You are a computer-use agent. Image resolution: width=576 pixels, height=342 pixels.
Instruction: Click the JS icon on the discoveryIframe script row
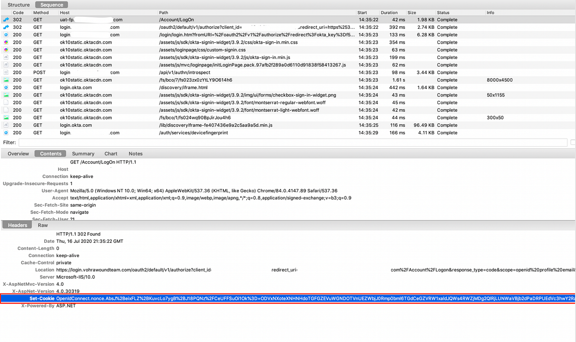(x=5, y=125)
